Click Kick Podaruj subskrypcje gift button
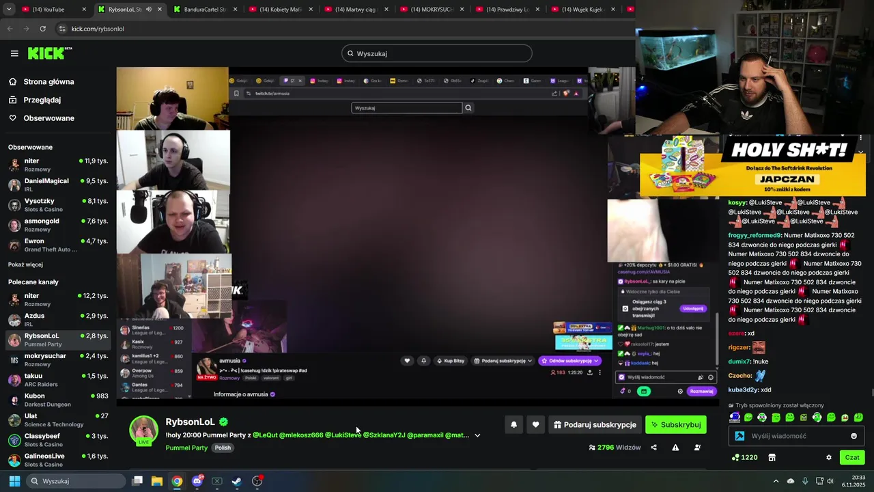 [595, 424]
